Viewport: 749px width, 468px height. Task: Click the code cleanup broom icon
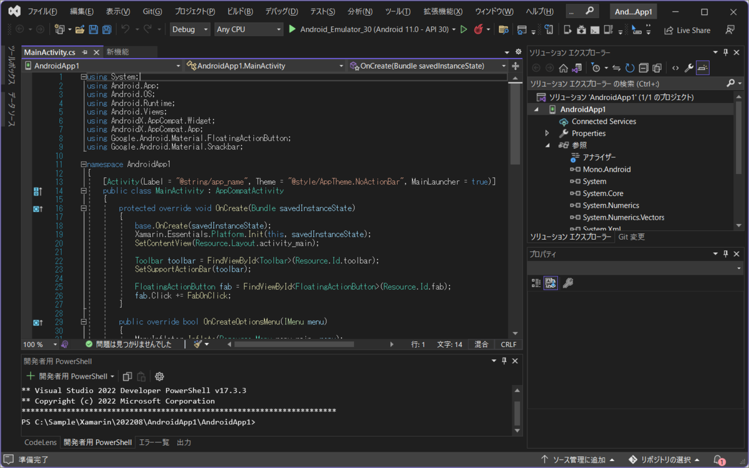[x=198, y=344]
